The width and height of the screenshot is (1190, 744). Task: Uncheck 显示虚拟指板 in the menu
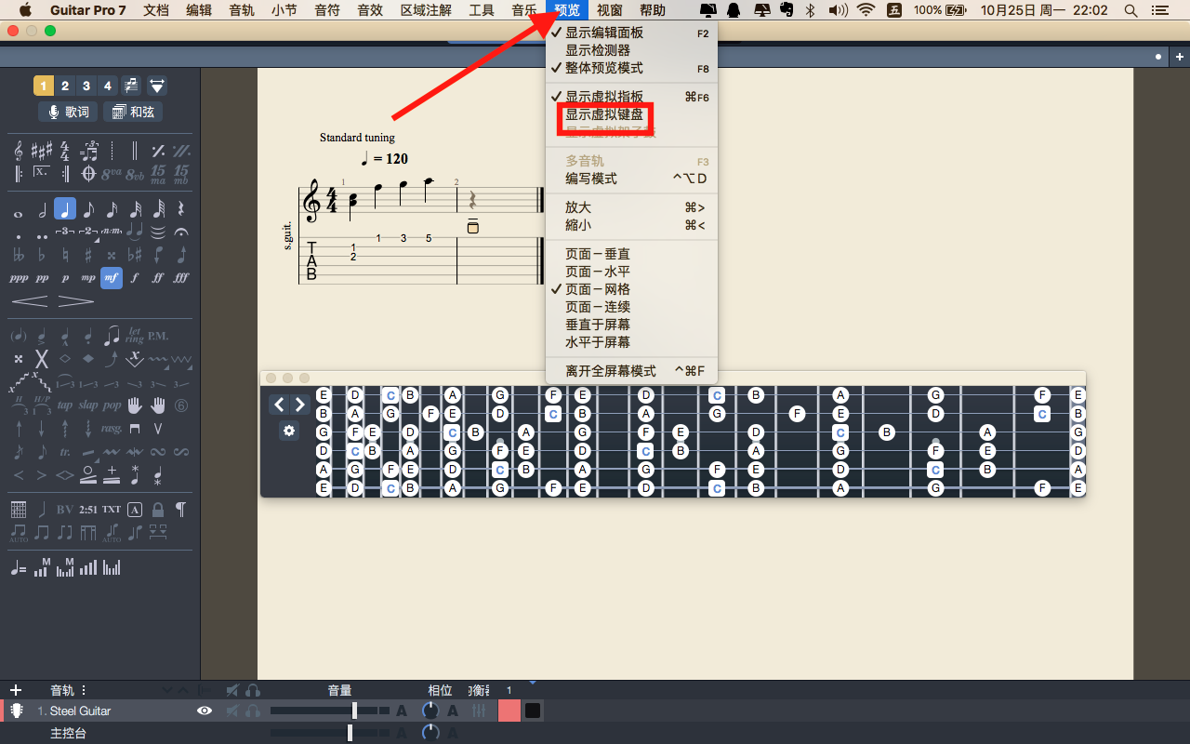pos(604,97)
